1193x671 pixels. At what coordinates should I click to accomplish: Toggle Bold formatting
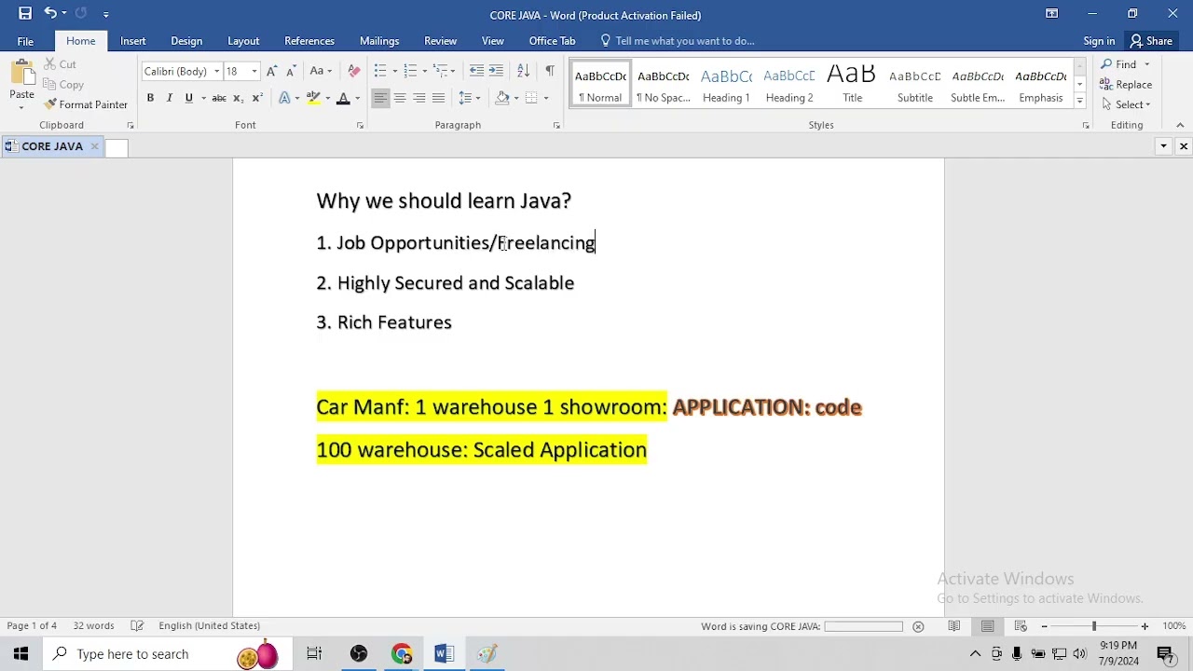150,98
